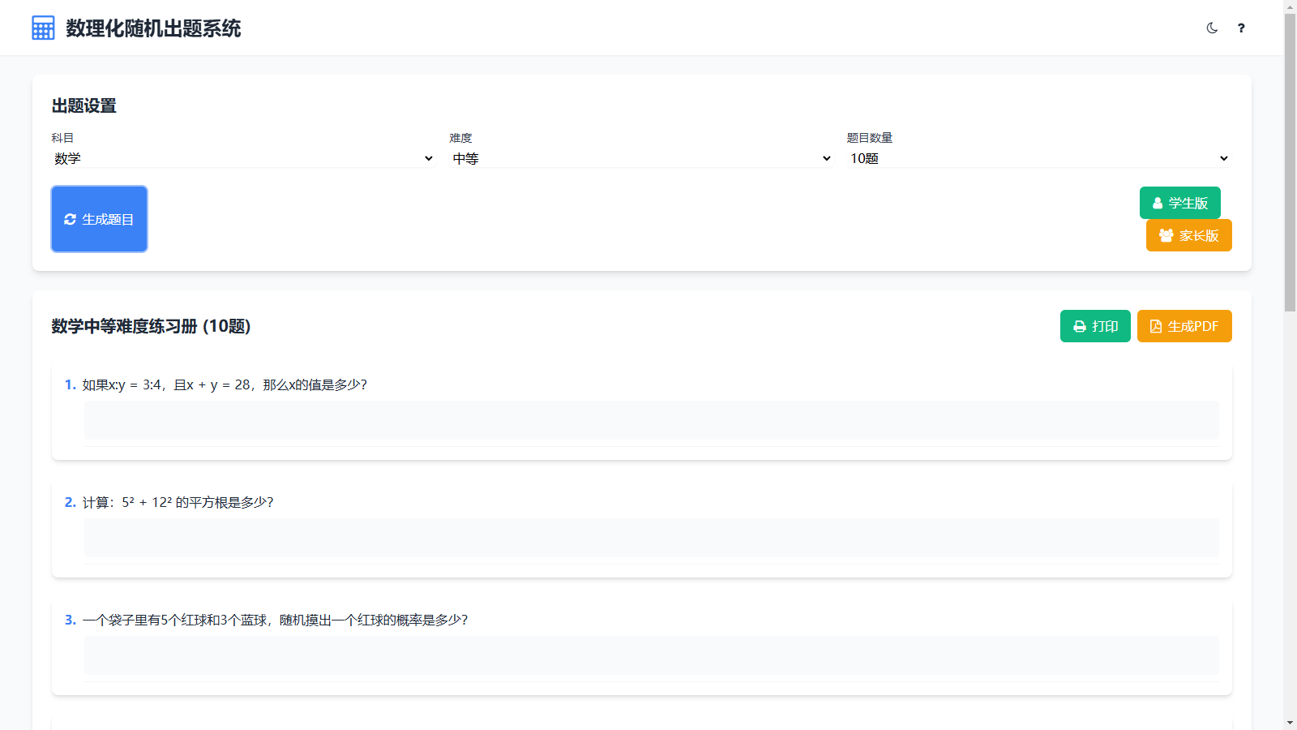Click the 生成PDF button
1297x730 pixels.
coord(1184,326)
